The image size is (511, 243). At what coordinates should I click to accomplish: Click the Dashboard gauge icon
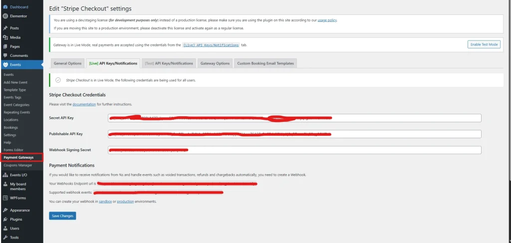pos(5,7)
